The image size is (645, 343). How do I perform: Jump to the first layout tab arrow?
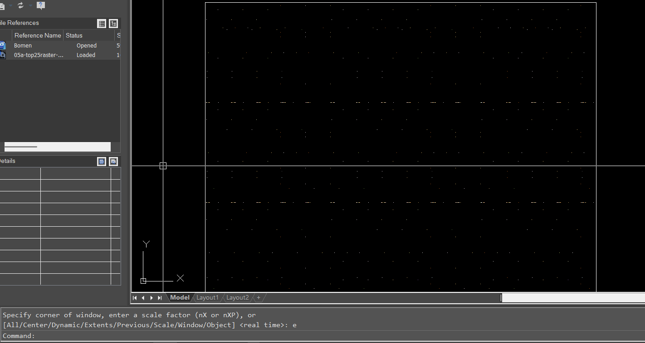(135, 298)
